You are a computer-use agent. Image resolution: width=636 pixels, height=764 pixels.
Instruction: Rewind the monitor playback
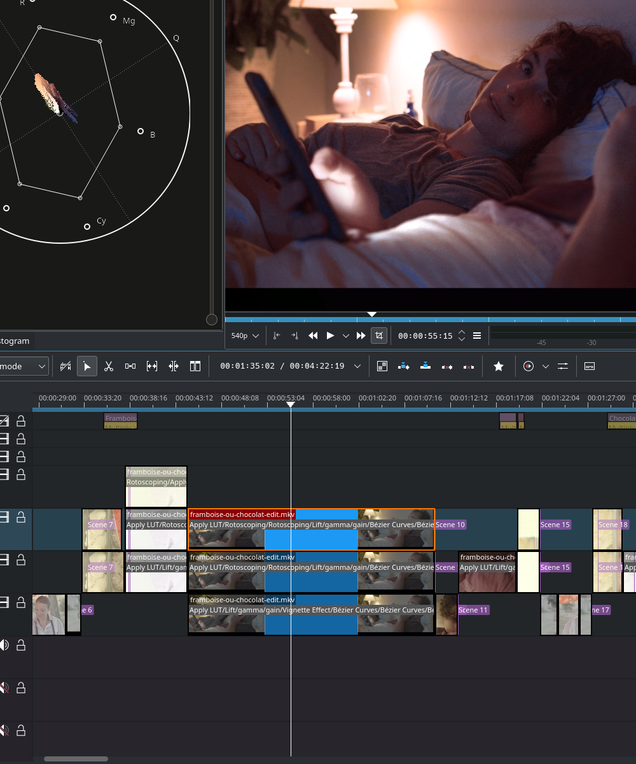[x=313, y=336]
